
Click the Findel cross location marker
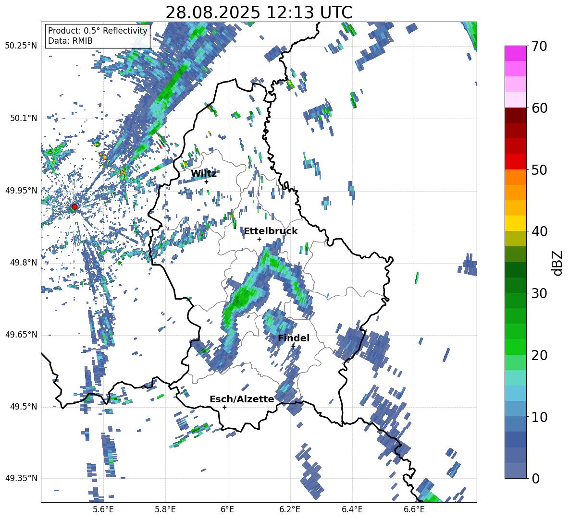point(293,346)
